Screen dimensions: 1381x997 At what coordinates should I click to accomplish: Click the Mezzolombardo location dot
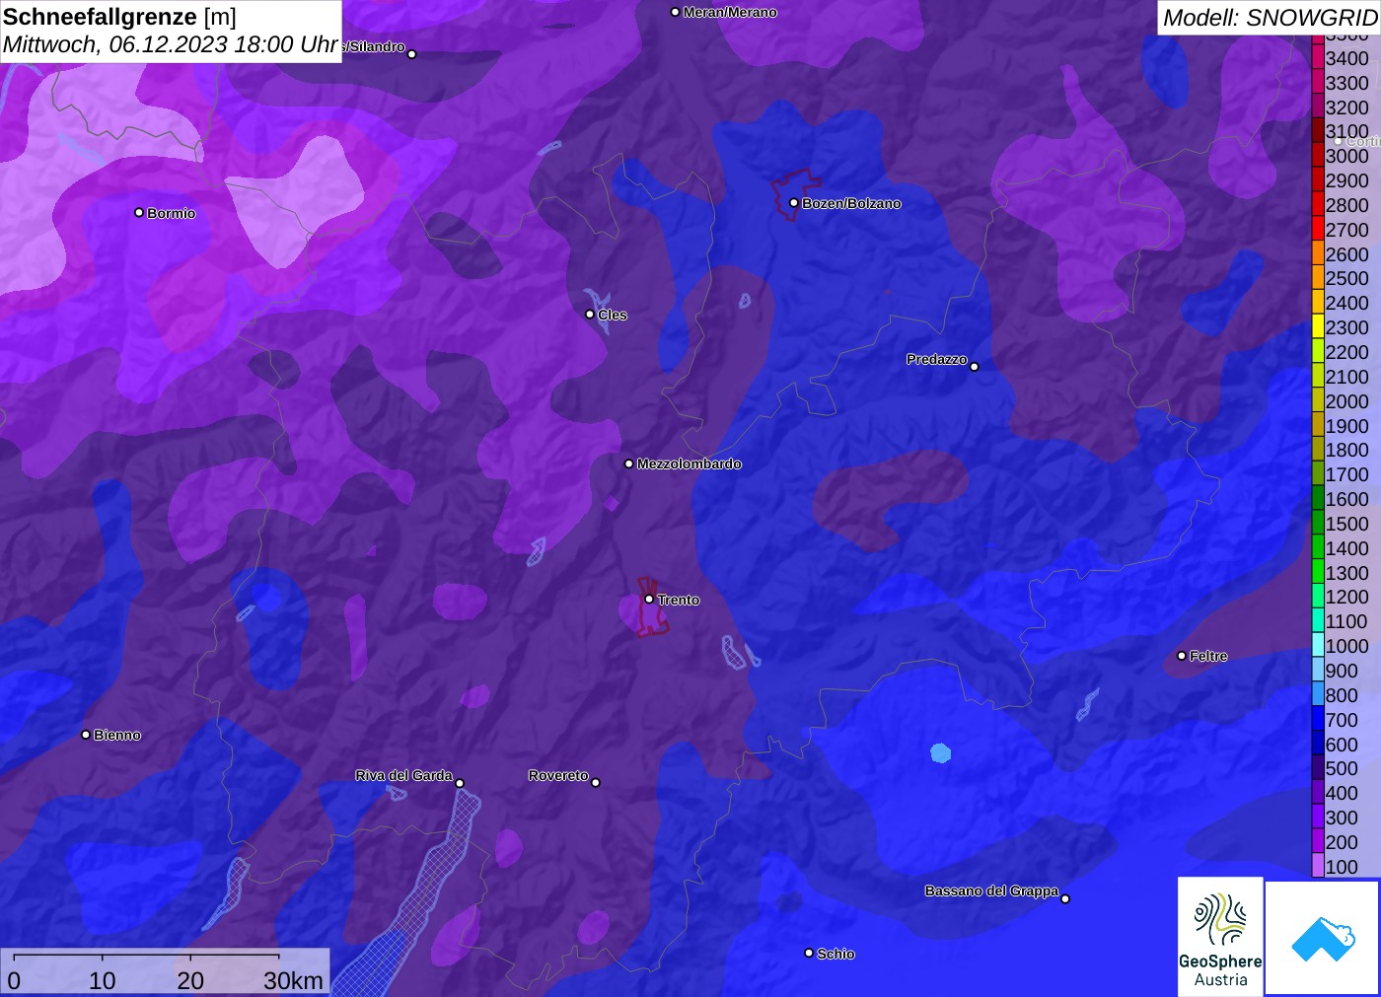point(629,463)
